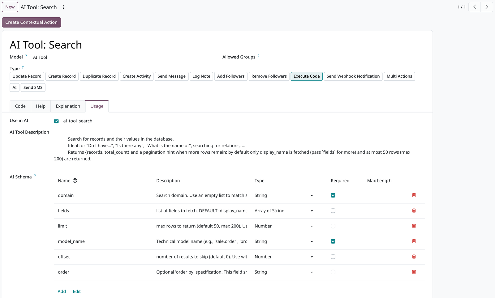Show the Allowed Groups help tooltip

click(259, 56)
